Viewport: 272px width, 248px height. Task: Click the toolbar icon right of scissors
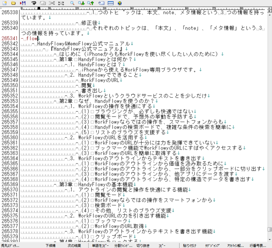(x=61, y=3)
